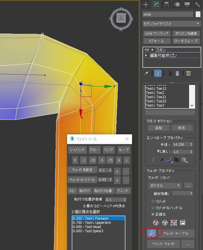Select the falloff curve envelope icon
This screenshot has width=203, height=250.
[x=169, y=159]
